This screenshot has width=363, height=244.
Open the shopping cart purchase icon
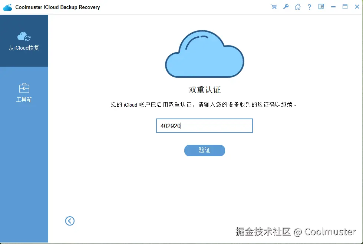[x=274, y=6]
